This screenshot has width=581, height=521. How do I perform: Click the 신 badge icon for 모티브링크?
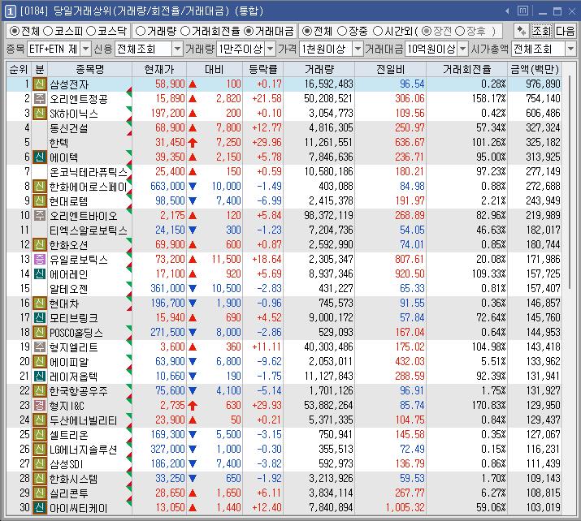[39, 317]
